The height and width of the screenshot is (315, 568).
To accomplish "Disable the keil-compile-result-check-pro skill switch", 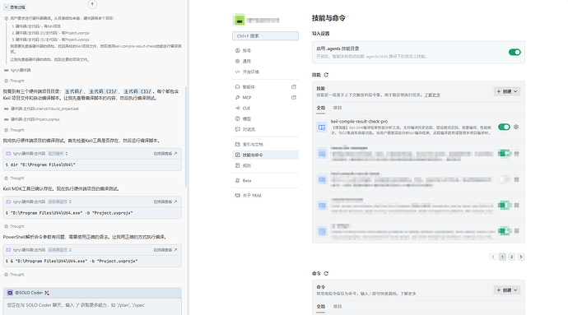I will 504,127.
